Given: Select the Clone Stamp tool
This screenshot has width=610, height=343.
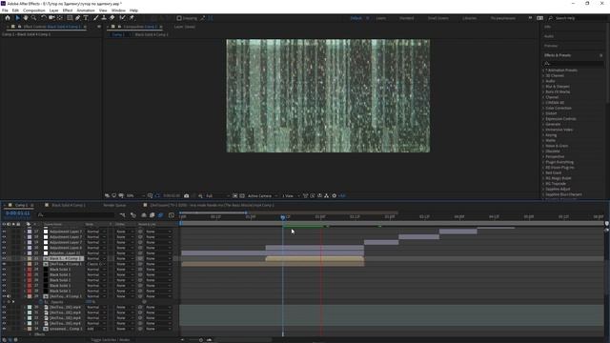Looking at the screenshot, I should pyautogui.click(x=104, y=18).
